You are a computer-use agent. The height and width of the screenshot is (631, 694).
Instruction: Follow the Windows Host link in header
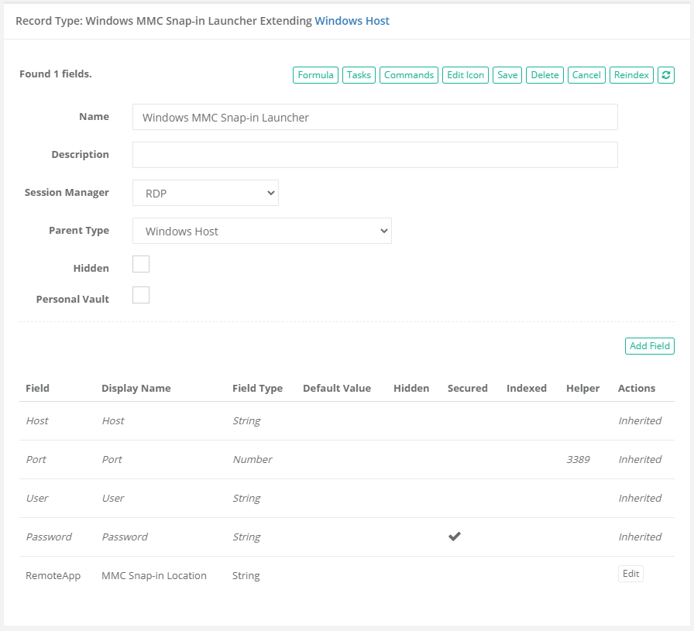click(352, 21)
